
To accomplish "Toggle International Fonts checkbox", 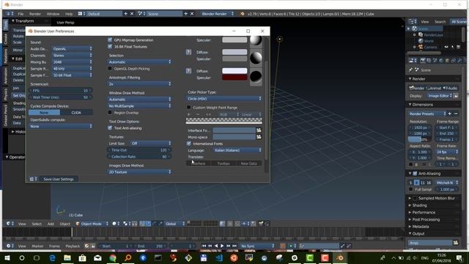I will click(189, 144).
